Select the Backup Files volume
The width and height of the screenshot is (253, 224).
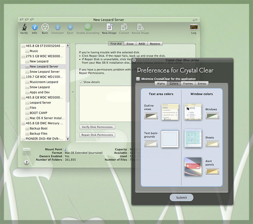[43, 133]
